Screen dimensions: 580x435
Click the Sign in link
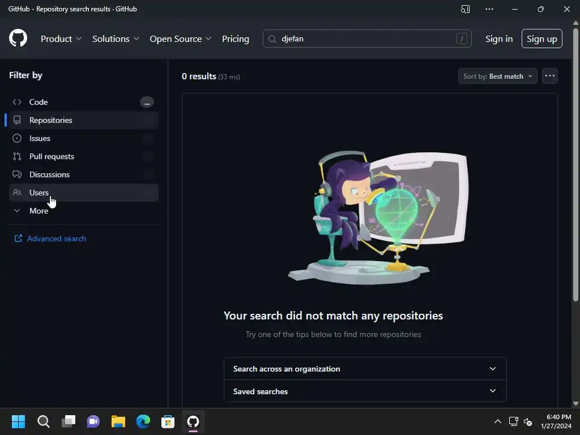pyautogui.click(x=498, y=39)
